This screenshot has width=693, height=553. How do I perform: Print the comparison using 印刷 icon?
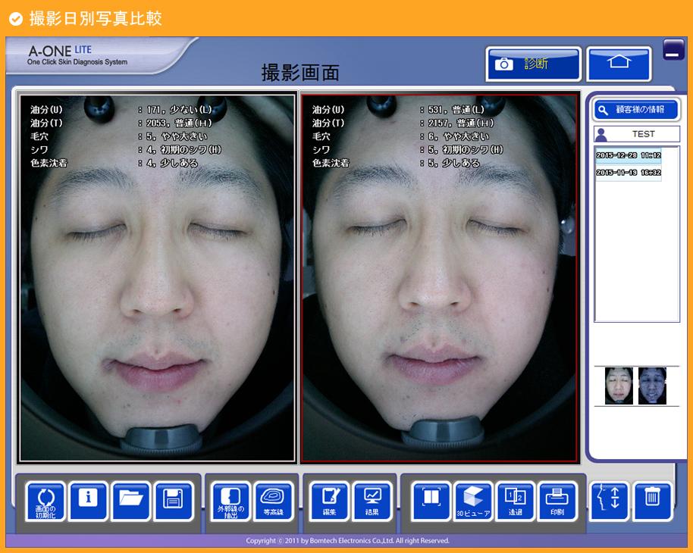[x=559, y=500]
